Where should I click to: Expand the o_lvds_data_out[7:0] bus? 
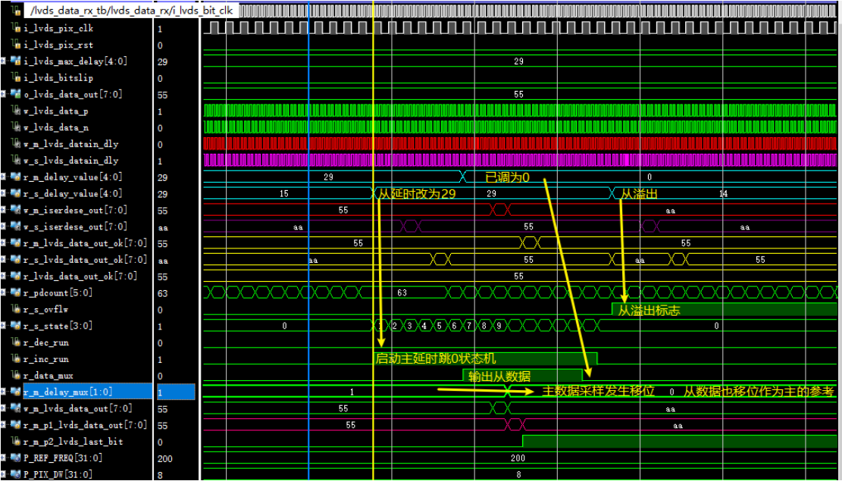[4, 94]
